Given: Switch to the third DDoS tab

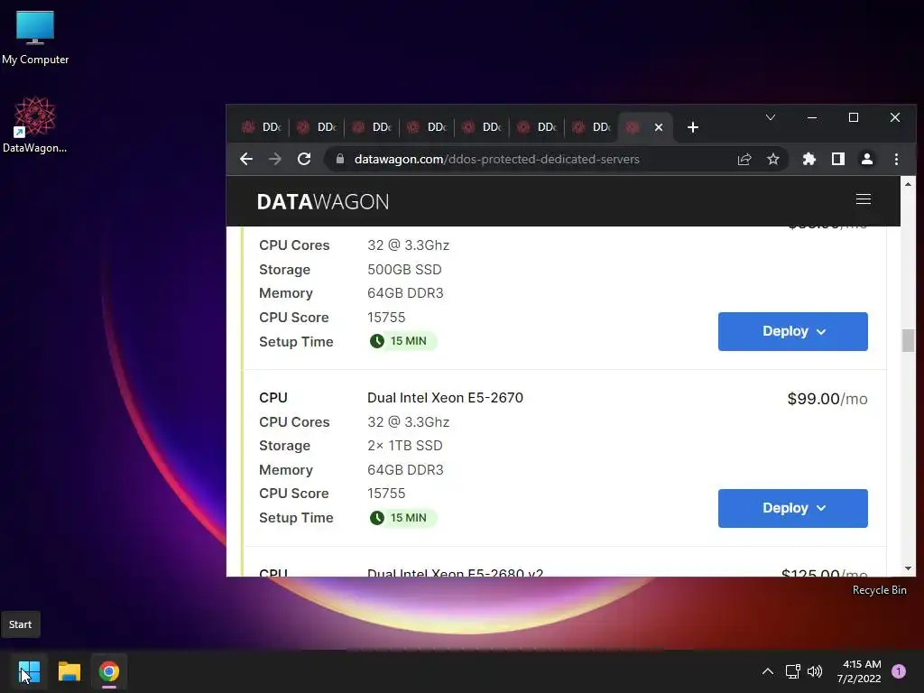Looking at the screenshot, I should (x=371, y=127).
